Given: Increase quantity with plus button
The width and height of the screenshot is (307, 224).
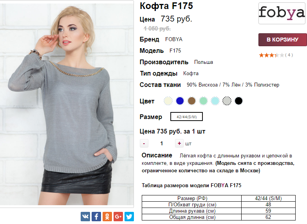Looking at the screenshot, I should point(179,143).
